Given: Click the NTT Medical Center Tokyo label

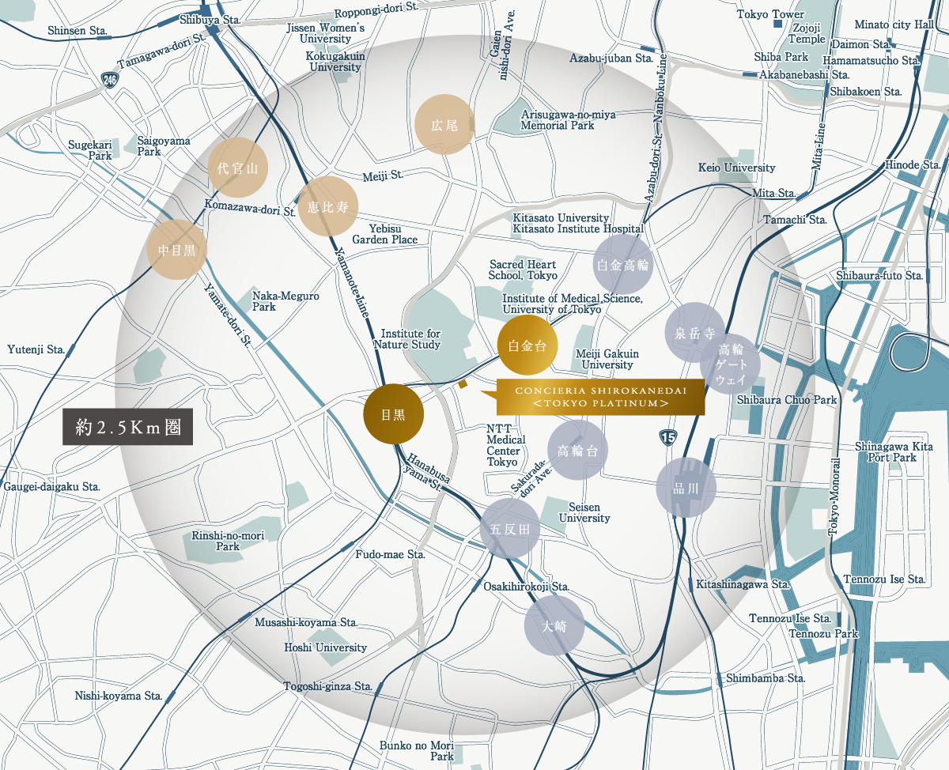Looking at the screenshot, I should [x=506, y=445].
